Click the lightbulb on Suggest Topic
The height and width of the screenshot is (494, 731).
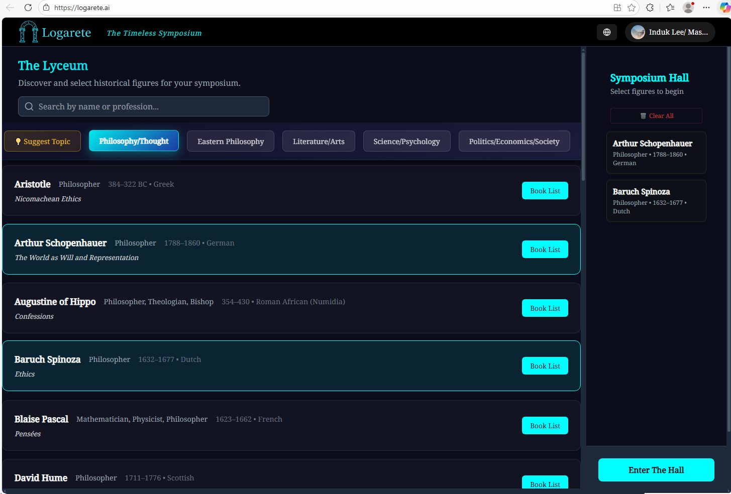[x=18, y=141]
